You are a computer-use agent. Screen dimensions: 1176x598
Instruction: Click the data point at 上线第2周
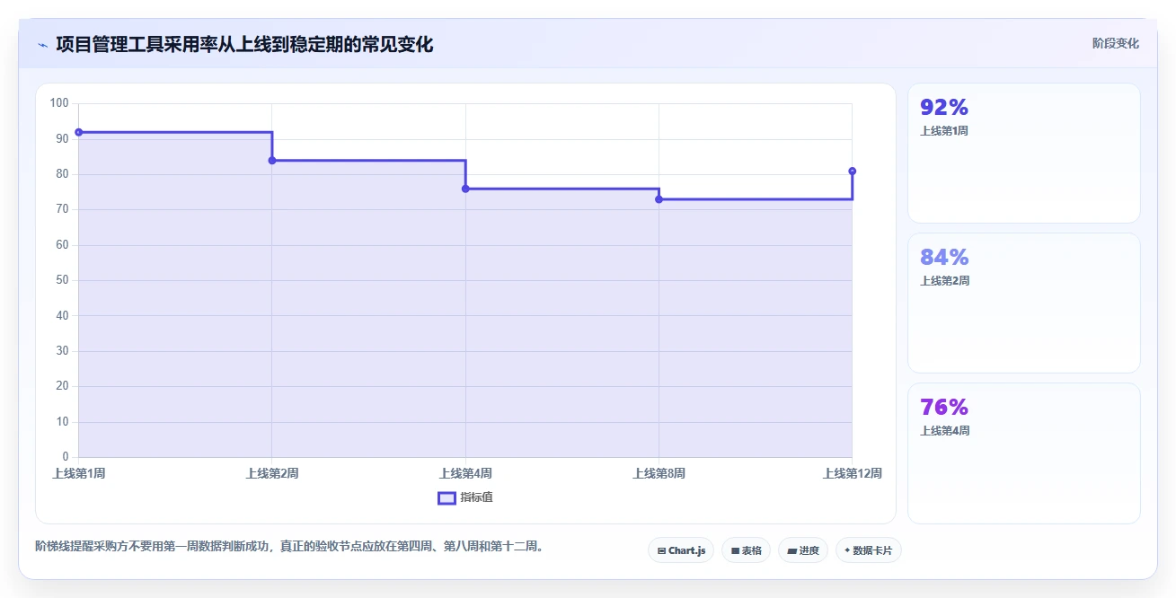pos(272,161)
